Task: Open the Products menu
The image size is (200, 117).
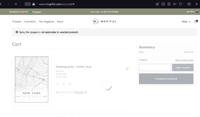Action: pyautogui.click(x=17, y=22)
